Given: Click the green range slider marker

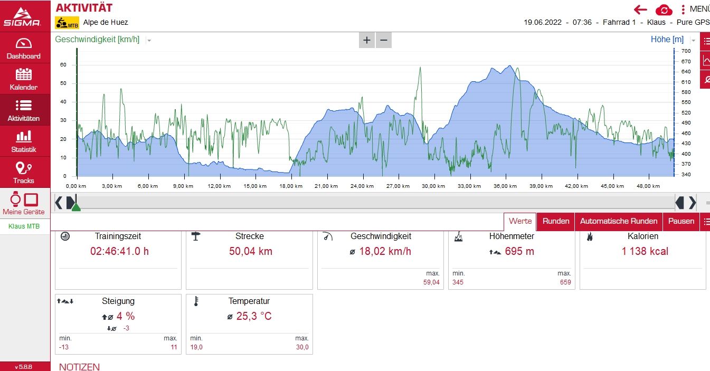Looking at the screenshot, I should (x=76, y=207).
